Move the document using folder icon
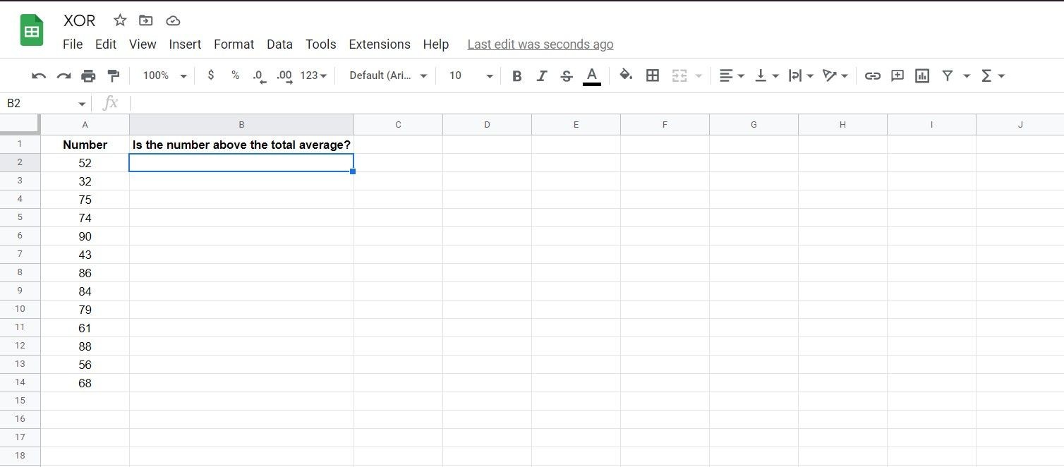 coord(146,20)
